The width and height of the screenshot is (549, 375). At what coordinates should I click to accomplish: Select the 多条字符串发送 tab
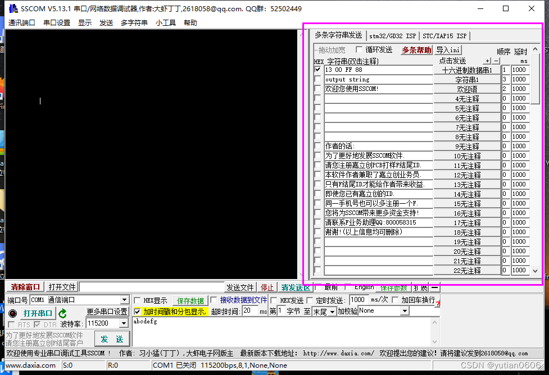coord(338,35)
